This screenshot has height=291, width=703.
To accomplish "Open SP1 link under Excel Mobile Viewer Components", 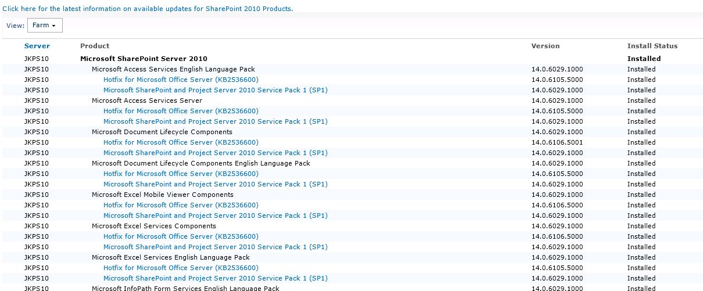I will [216, 215].
